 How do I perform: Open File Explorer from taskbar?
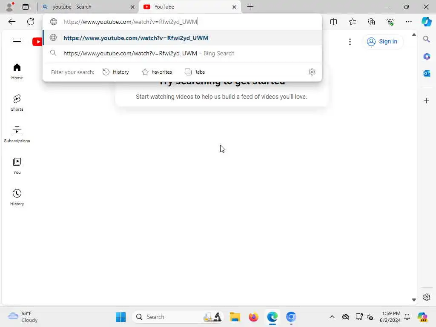click(235, 317)
